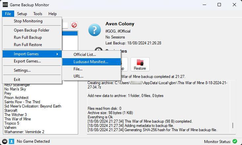Select The Witcher 3 in game list
The height and width of the screenshot is (145, 242).
click(x=15, y=115)
